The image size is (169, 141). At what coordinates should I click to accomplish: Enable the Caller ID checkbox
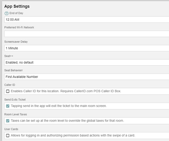click(8, 91)
